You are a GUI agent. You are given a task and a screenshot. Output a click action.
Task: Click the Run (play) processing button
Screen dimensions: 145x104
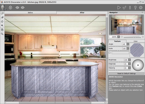click(x=119, y=8)
